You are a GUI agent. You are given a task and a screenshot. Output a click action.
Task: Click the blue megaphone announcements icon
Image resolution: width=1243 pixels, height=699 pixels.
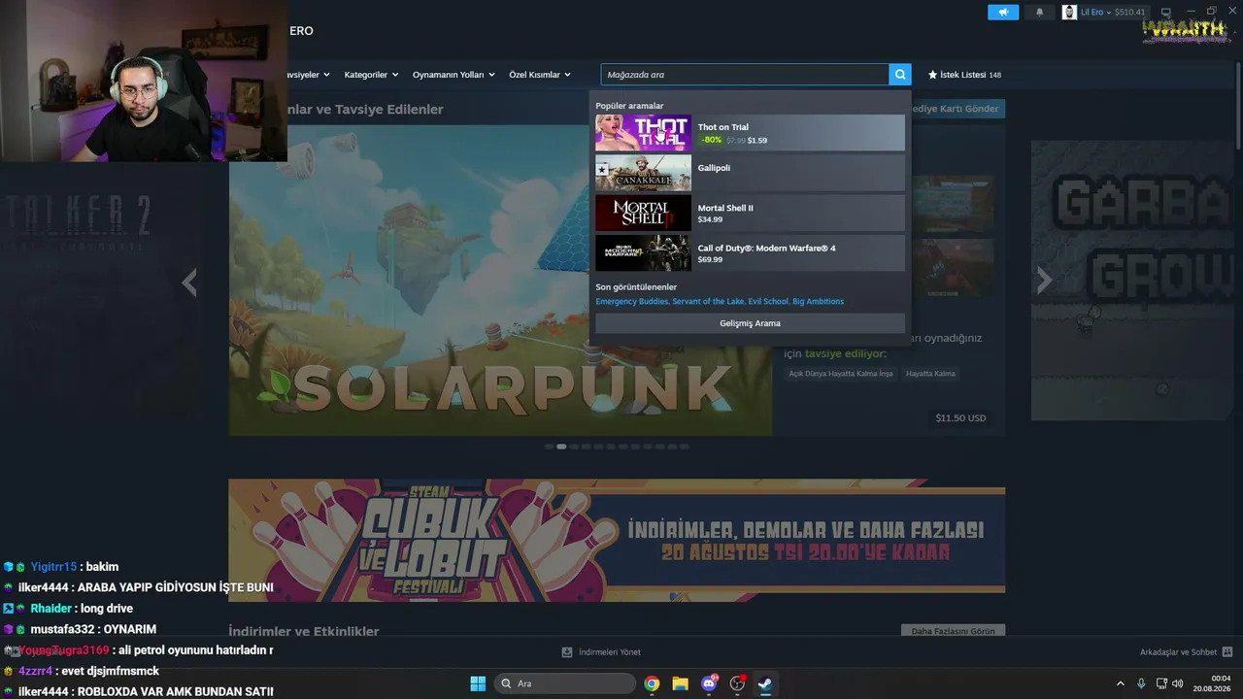pyautogui.click(x=1003, y=12)
